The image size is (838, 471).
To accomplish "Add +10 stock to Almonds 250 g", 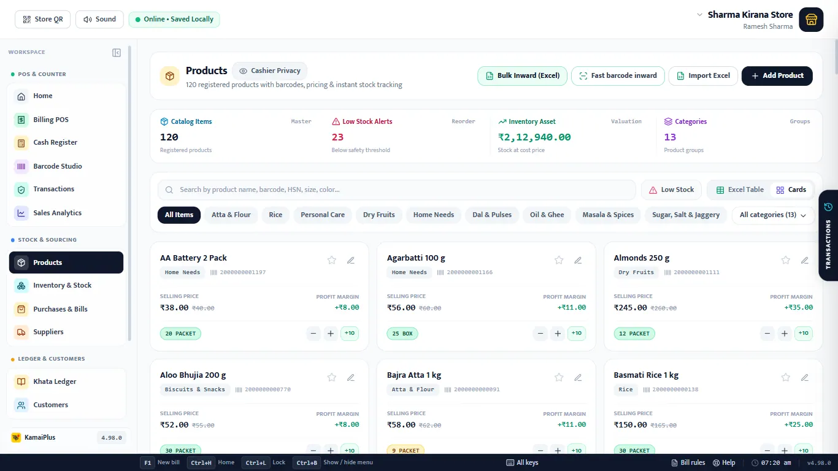I will tap(804, 334).
